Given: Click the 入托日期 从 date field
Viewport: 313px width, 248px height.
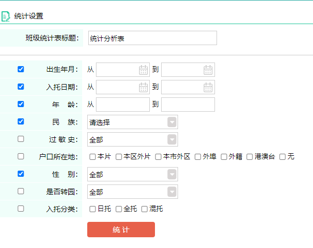Looking at the screenshot, I should click(x=123, y=87).
